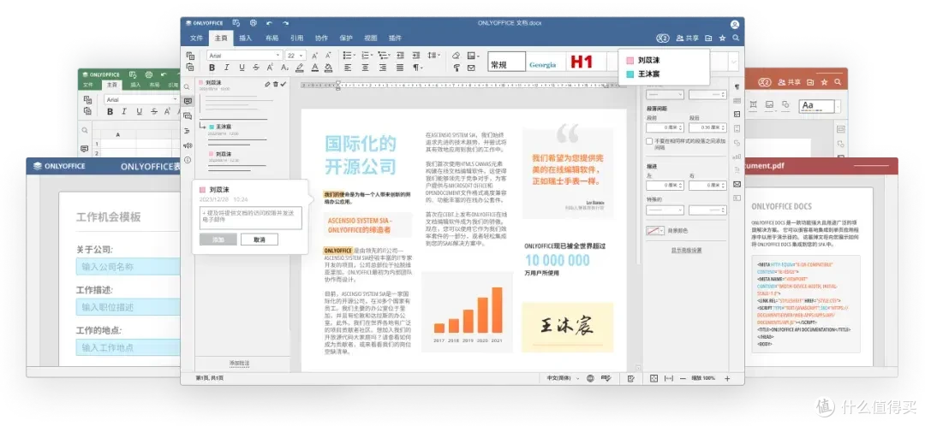Open the comments panel in left sidebar
925x426 pixels.
pyautogui.click(x=188, y=101)
